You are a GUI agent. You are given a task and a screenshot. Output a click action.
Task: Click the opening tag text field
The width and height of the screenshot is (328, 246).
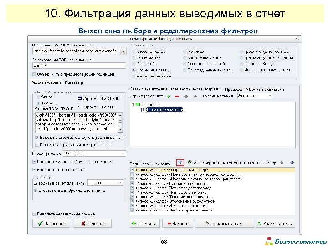coord(75,51)
